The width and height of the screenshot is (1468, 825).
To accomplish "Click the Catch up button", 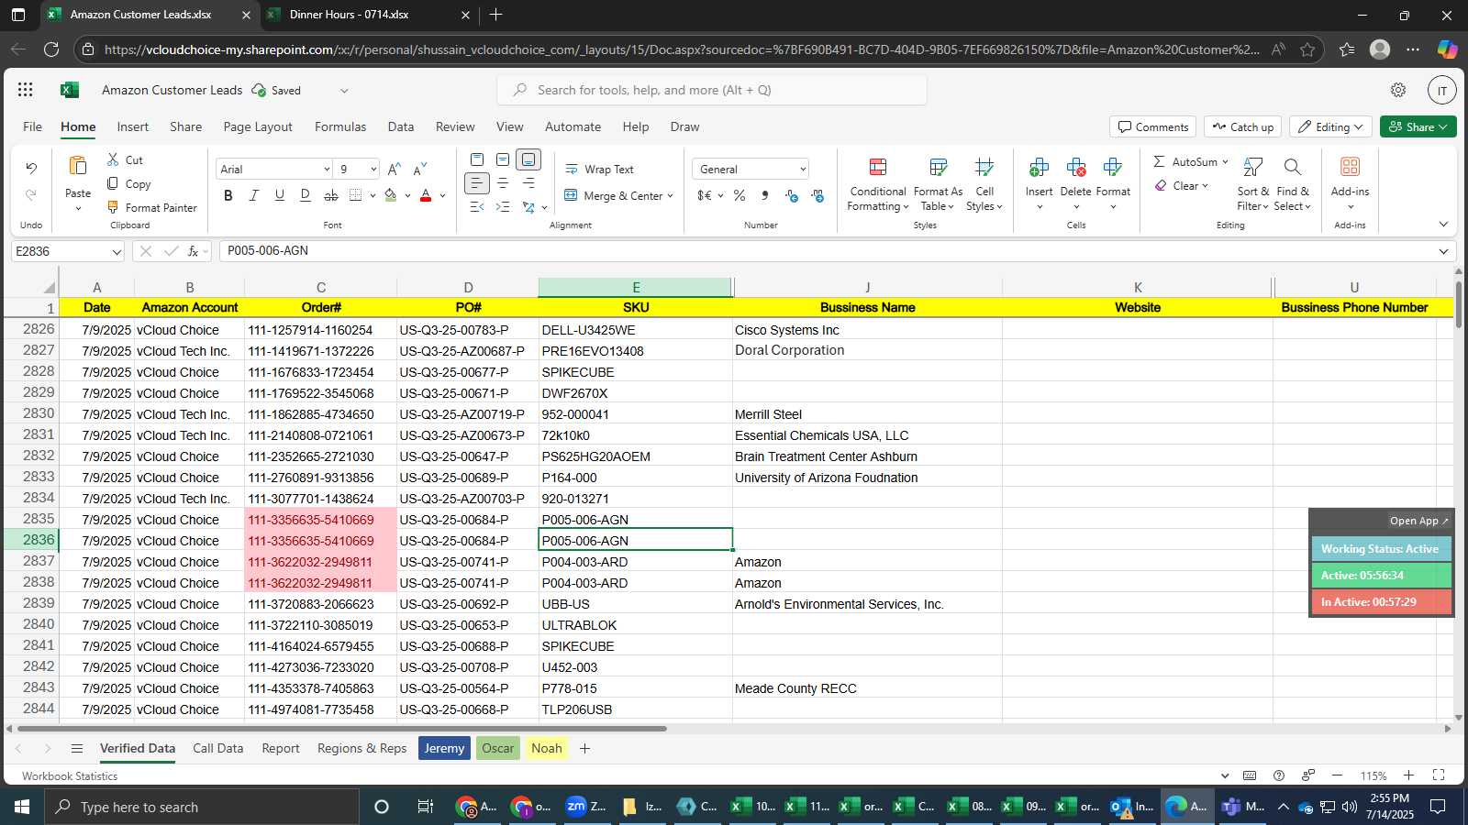I will [x=1243, y=126].
